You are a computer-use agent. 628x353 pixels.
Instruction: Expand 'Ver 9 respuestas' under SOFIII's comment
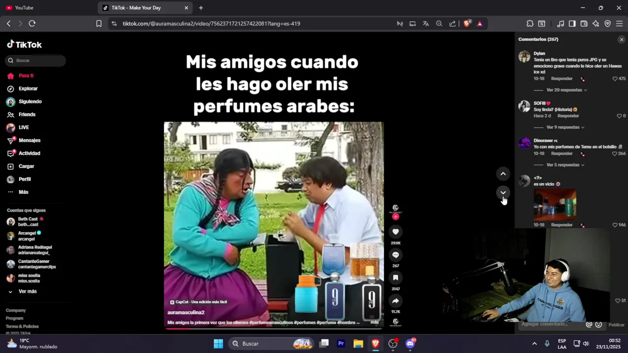tap(565, 127)
